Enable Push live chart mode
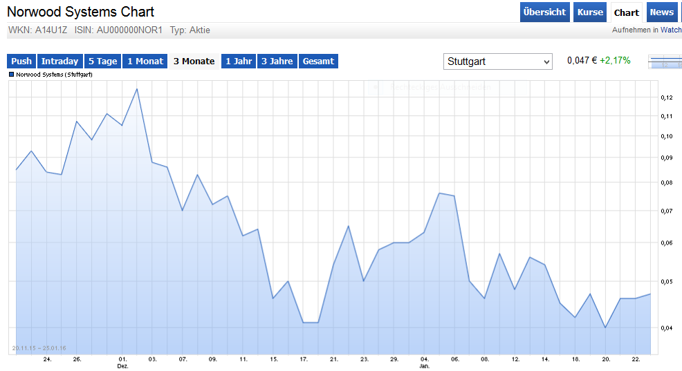 coord(21,61)
